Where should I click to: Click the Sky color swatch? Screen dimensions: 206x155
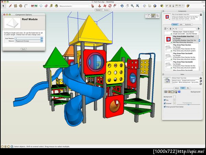click(x=174, y=100)
